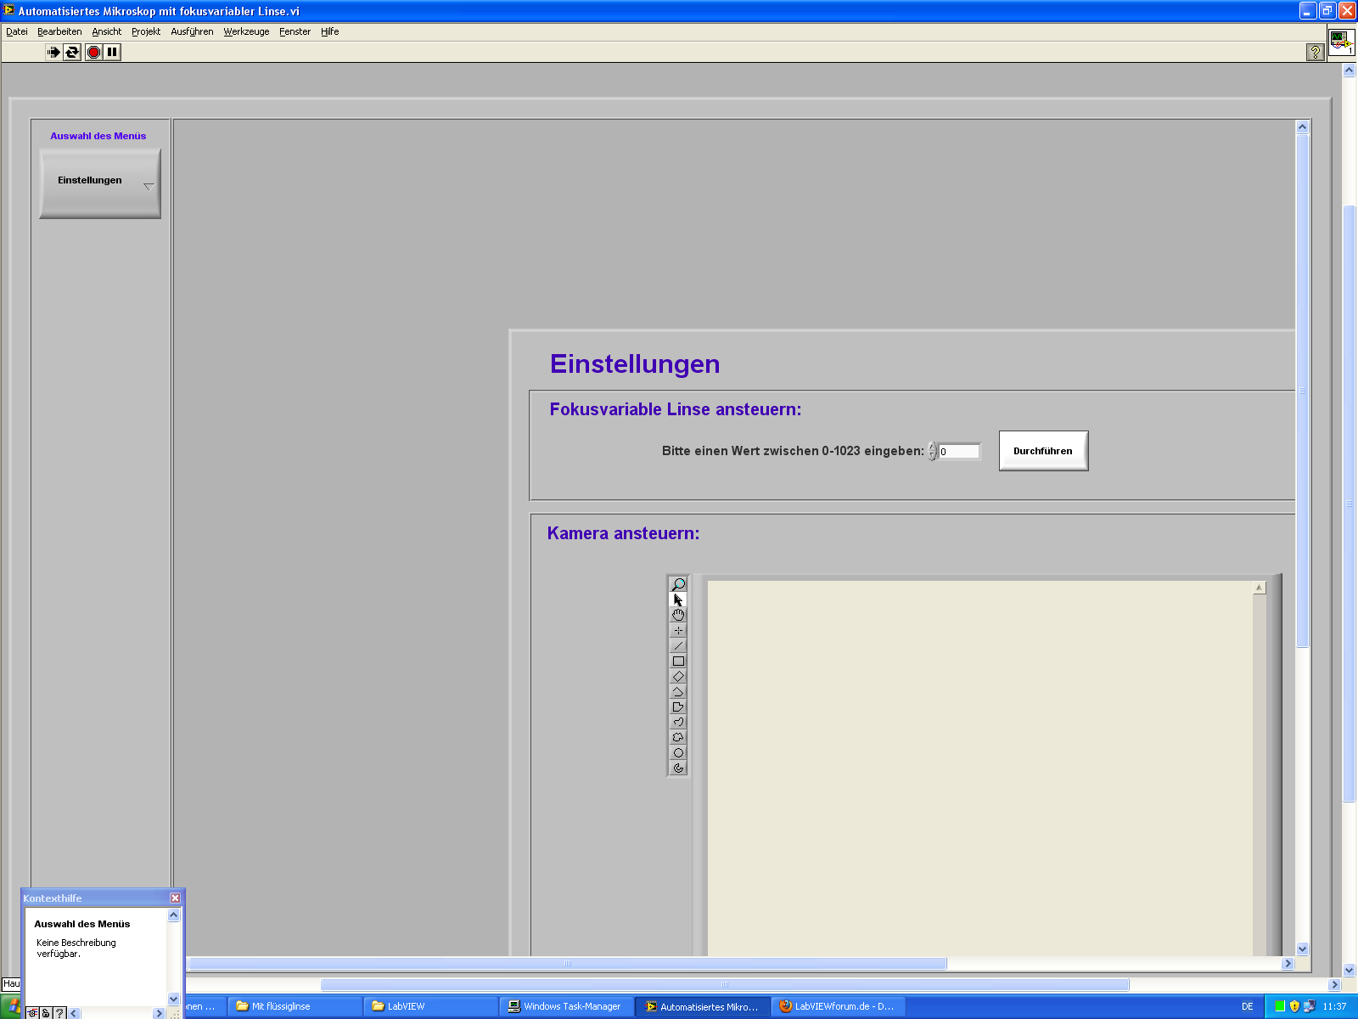Click the image display's scroll-up arrow
Image resolution: width=1358 pixels, height=1019 pixels.
point(1260,588)
